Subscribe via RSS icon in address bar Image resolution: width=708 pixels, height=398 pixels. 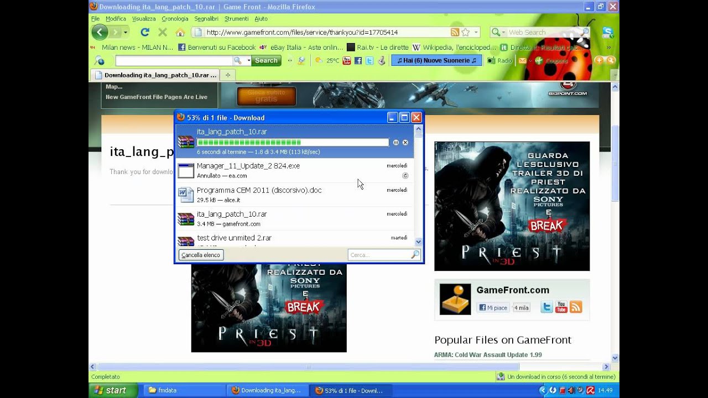point(455,32)
